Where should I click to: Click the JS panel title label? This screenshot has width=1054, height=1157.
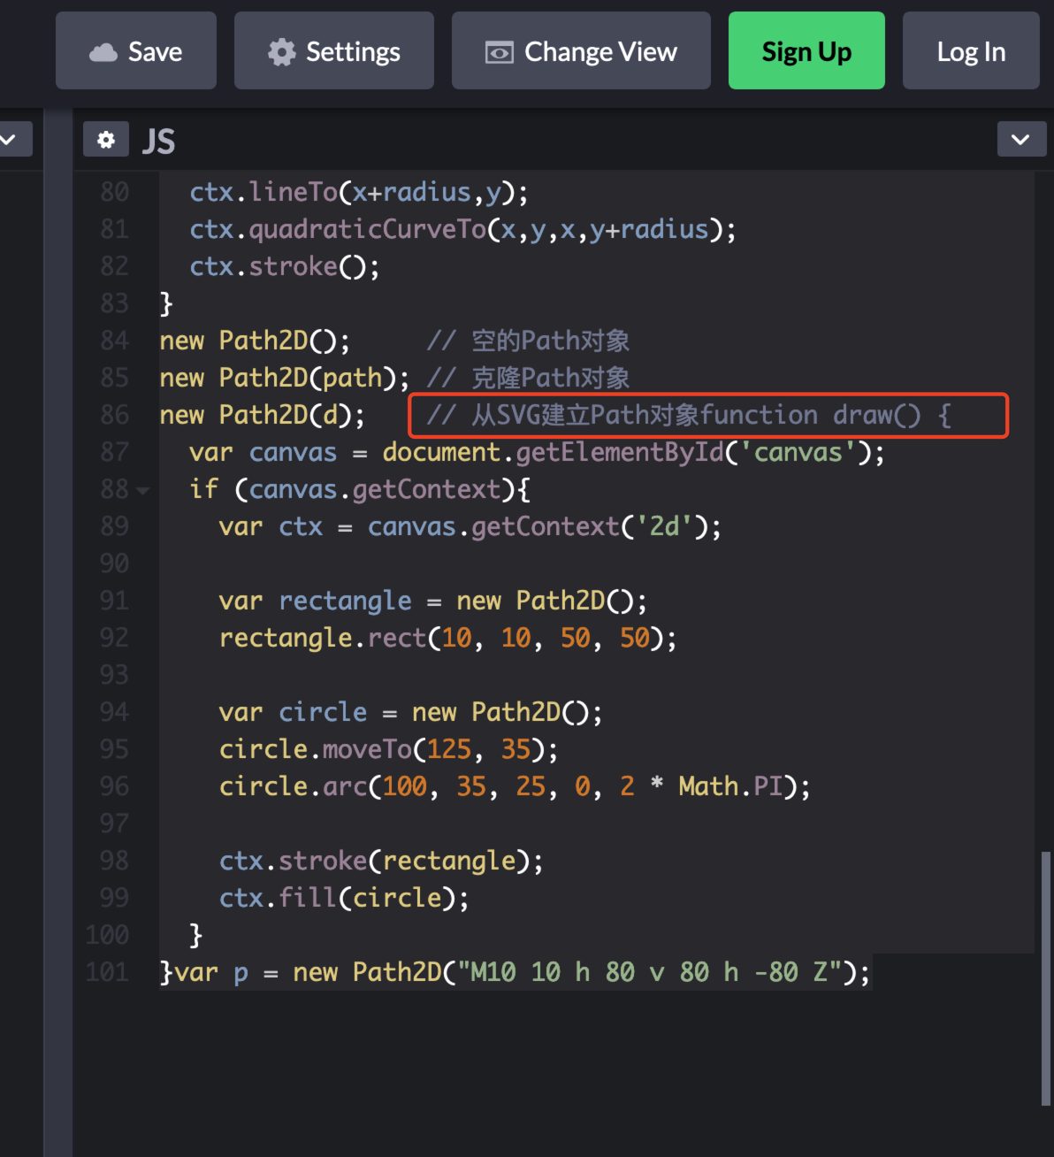pos(159,141)
